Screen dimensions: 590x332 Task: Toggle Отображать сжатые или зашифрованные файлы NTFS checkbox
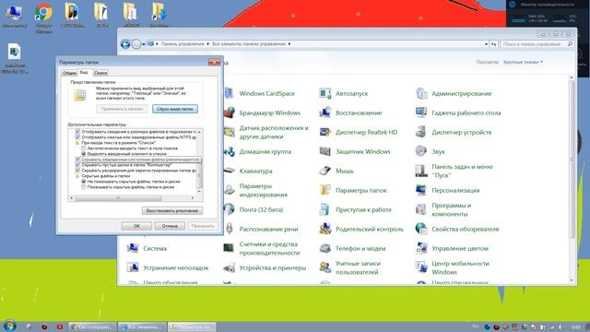tap(77, 137)
